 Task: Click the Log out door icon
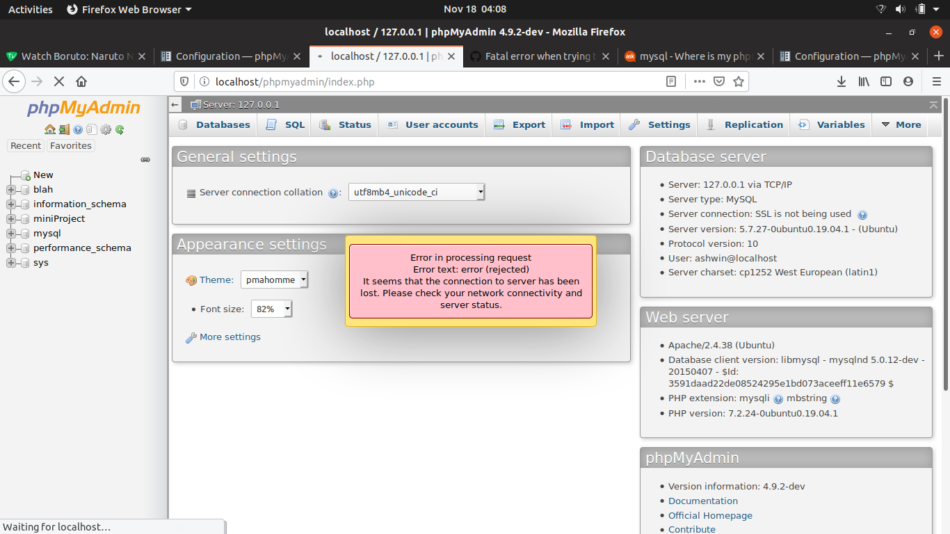(x=64, y=129)
